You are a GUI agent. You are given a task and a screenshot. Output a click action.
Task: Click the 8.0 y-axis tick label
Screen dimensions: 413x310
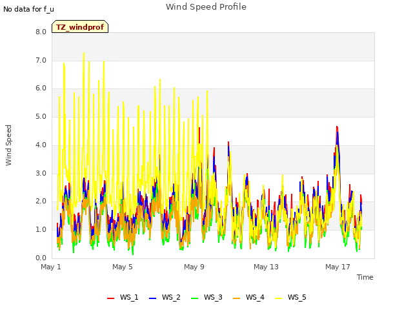41,32
